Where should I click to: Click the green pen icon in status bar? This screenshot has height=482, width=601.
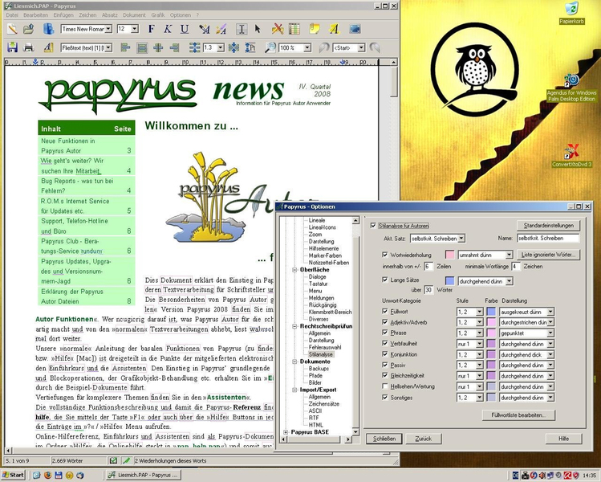coord(126,460)
